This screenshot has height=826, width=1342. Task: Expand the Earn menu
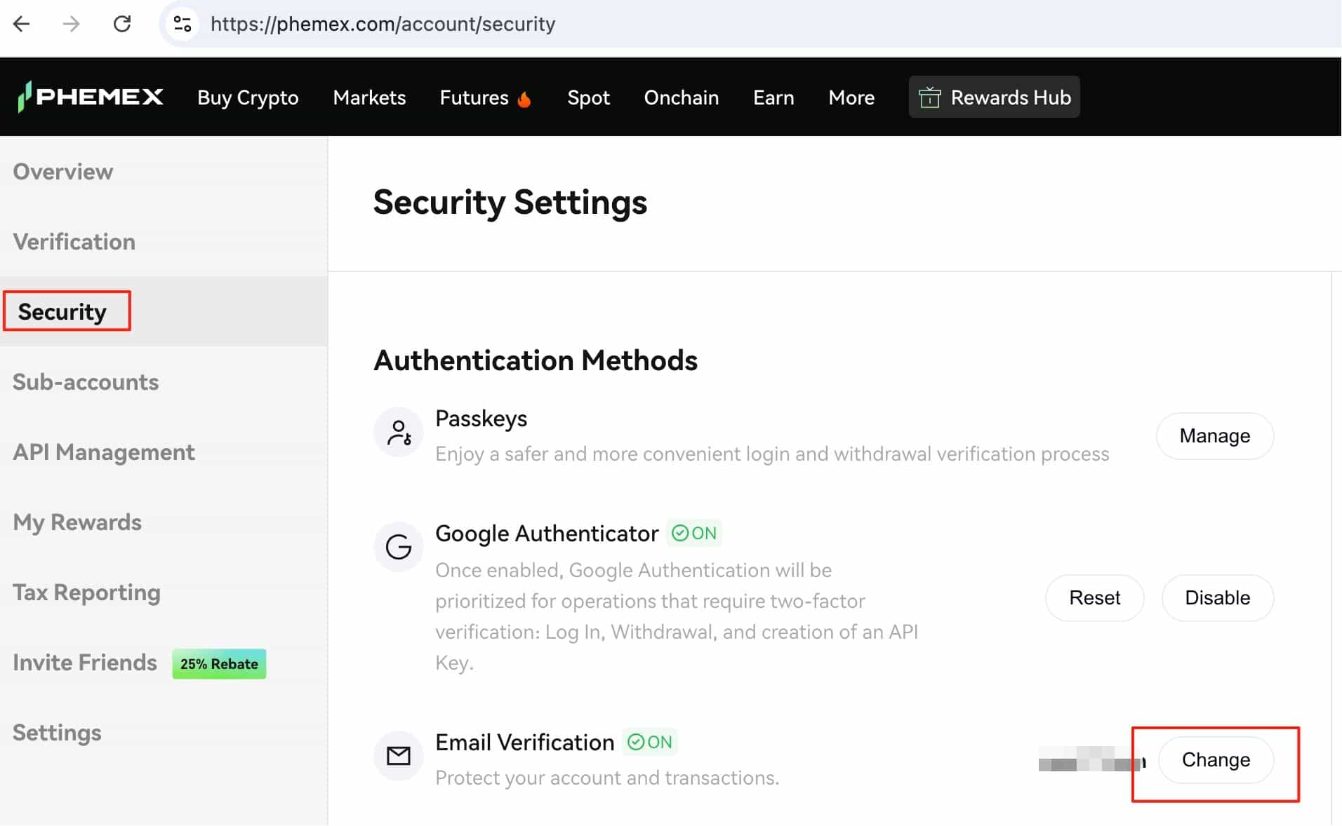click(773, 97)
